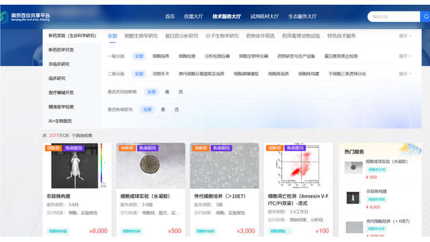Filter 一级分类 by 细胞生物学仪器
This screenshot has height=242, width=430.
coord(254,56)
